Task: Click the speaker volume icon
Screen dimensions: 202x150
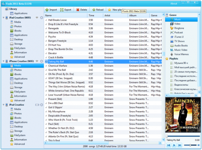Action: 199,145
